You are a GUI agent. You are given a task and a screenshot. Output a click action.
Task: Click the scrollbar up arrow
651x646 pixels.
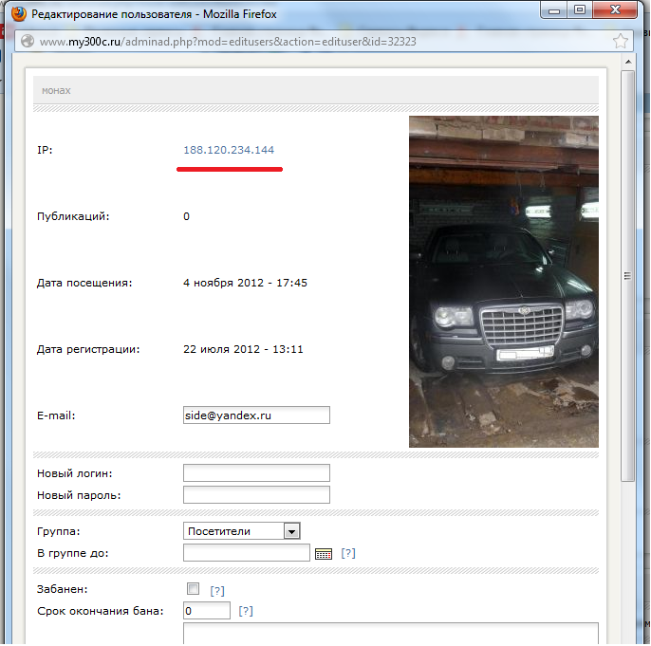628,62
